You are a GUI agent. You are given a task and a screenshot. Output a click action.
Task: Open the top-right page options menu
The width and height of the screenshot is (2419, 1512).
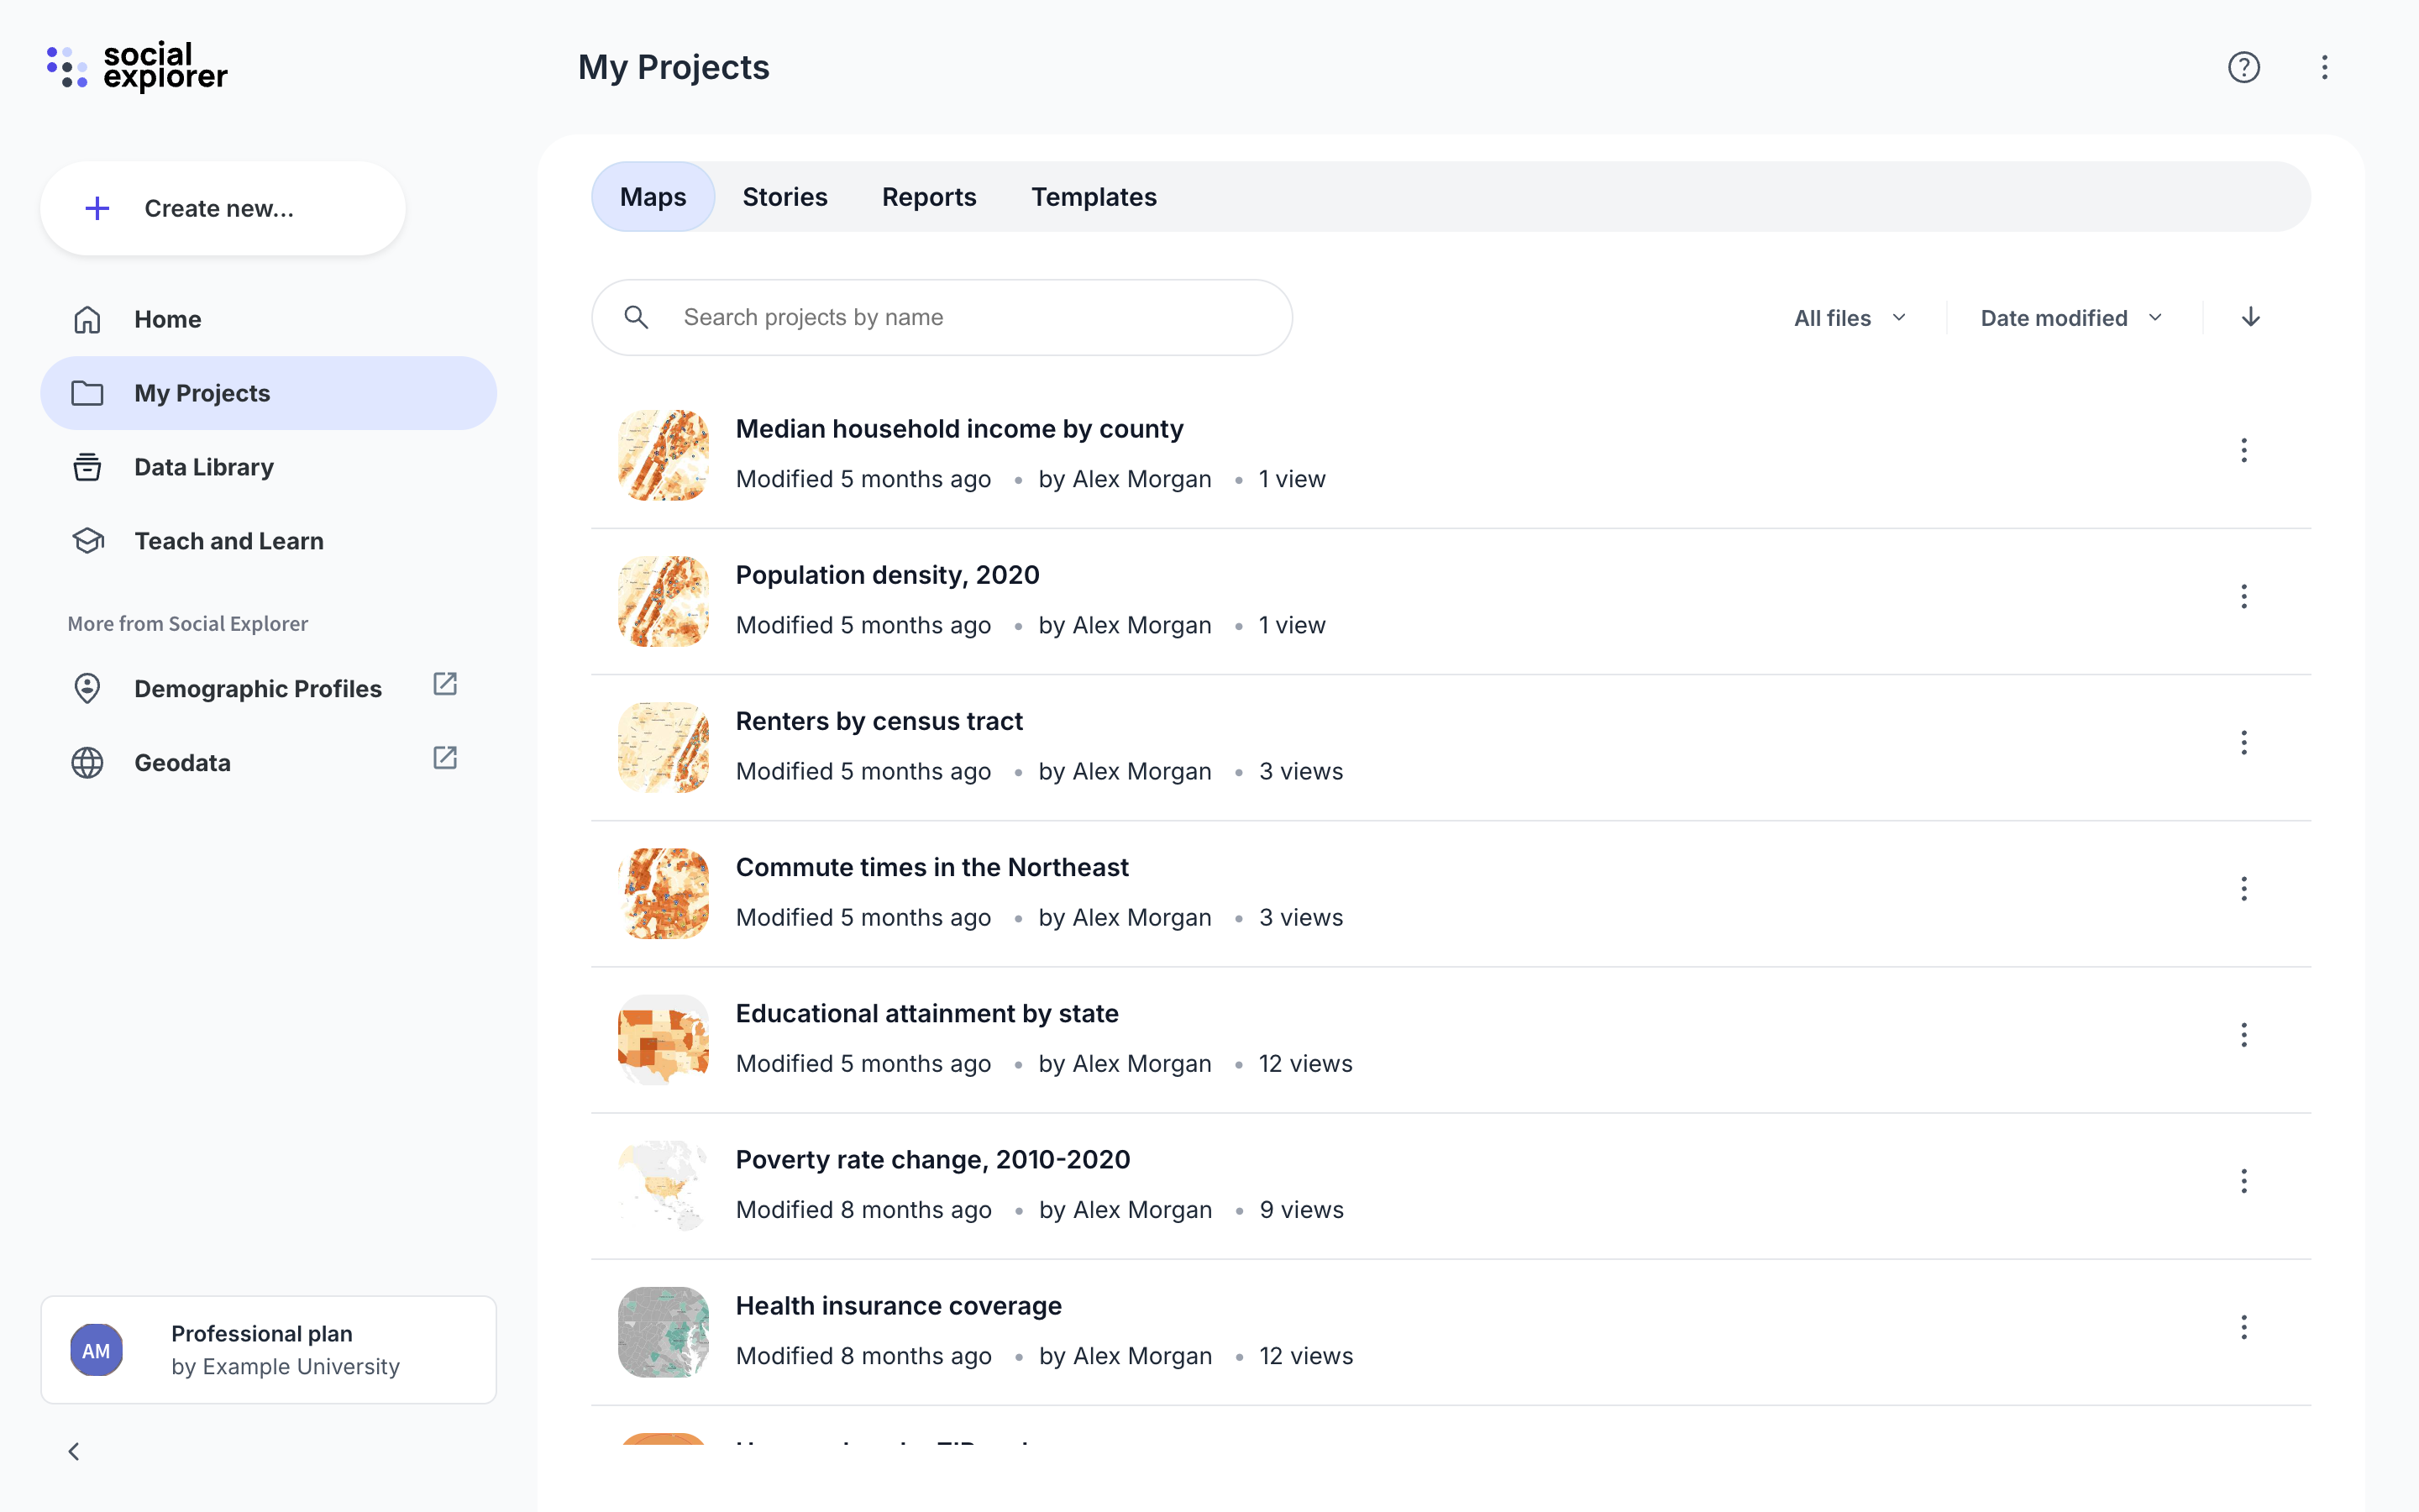pyautogui.click(x=2325, y=67)
